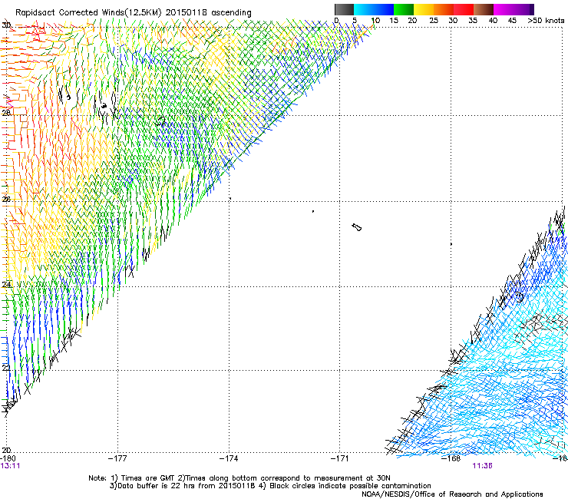Click the -171 longitude axis label
Screen dimensions: 568x499
[x=340, y=458]
